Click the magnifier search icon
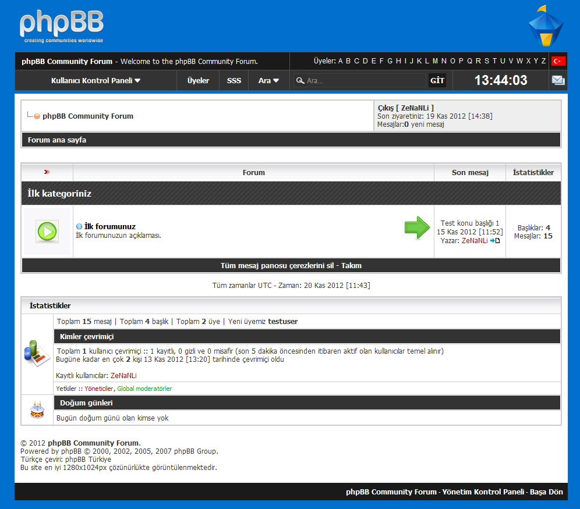This screenshot has width=580, height=509. pos(300,80)
